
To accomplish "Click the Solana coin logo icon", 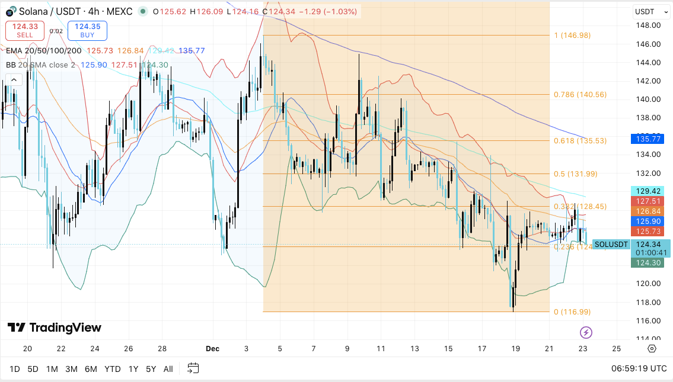I will tap(10, 11).
